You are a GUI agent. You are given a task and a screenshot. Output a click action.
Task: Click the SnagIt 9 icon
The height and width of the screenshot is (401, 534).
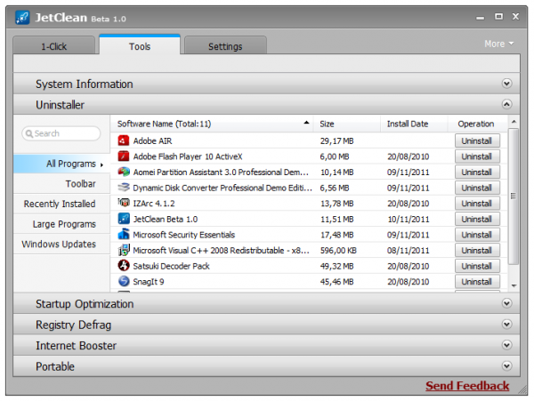(x=124, y=281)
